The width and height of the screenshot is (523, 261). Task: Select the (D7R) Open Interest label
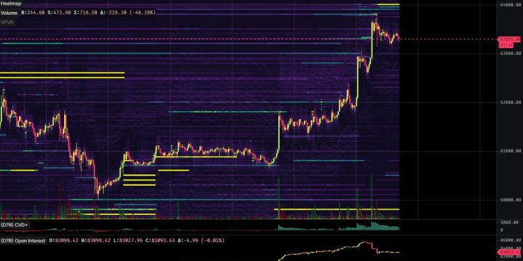[23, 240]
